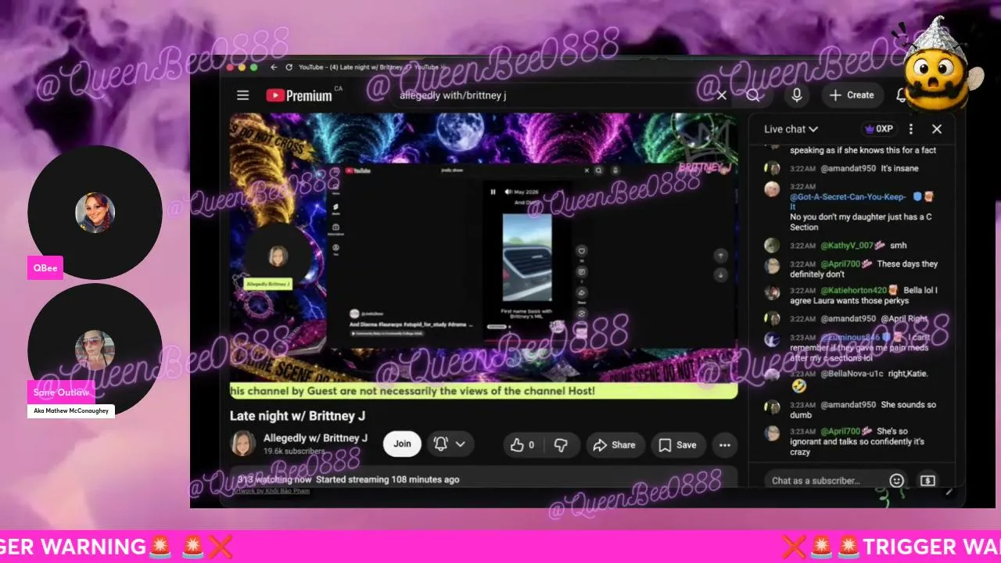Image resolution: width=1001 pixels, height=563 pixels.
Task: Go back in the browser
Action: (274, 67)
